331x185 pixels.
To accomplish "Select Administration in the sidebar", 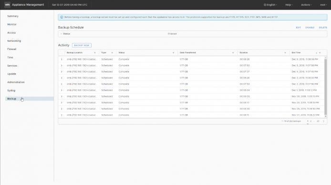I will pos(16,82).
